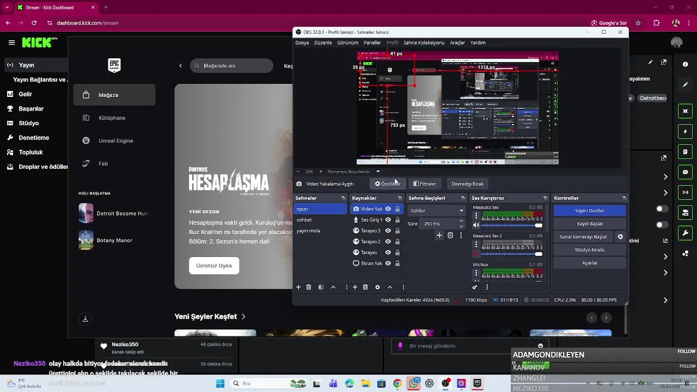Unlock the Video Yak source lock icon

[x=398, y=209]
